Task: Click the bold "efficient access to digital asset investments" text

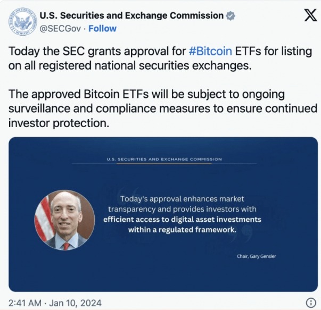Action: click(182, 220)
